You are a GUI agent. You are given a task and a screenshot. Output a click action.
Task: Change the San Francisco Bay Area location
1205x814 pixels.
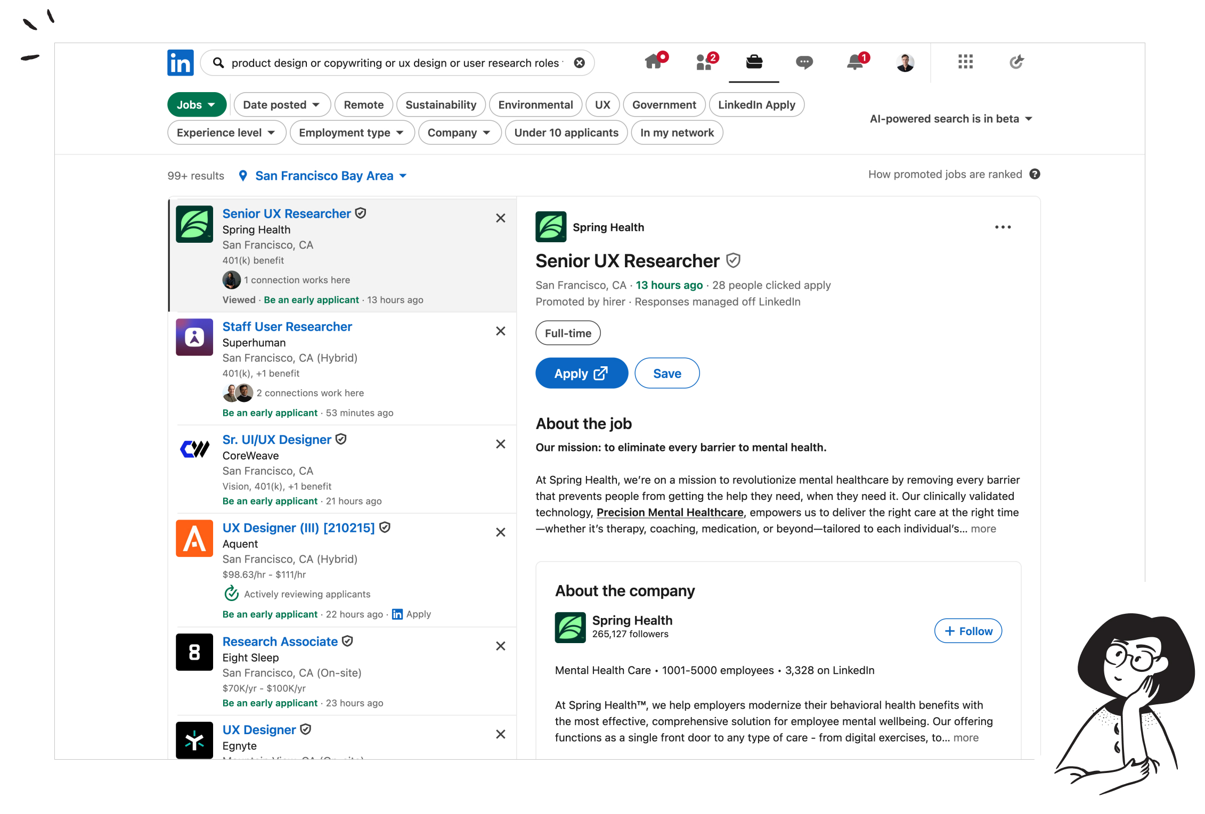(330, 176)
